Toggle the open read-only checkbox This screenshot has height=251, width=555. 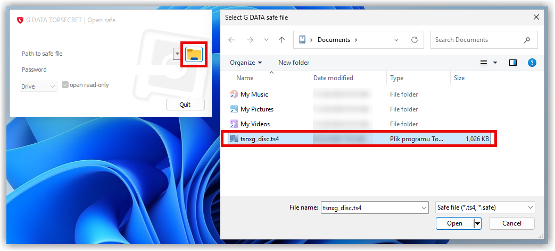(x=65, y=85)
